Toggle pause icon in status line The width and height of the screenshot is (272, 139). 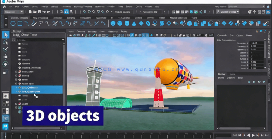click(205, 12)
